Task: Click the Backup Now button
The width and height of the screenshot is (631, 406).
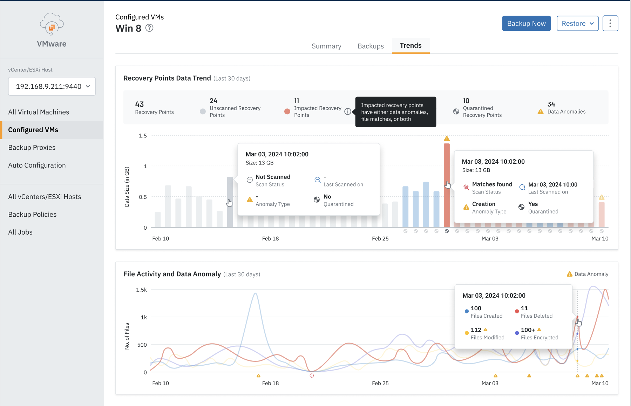Action: [x=526, y=23]
